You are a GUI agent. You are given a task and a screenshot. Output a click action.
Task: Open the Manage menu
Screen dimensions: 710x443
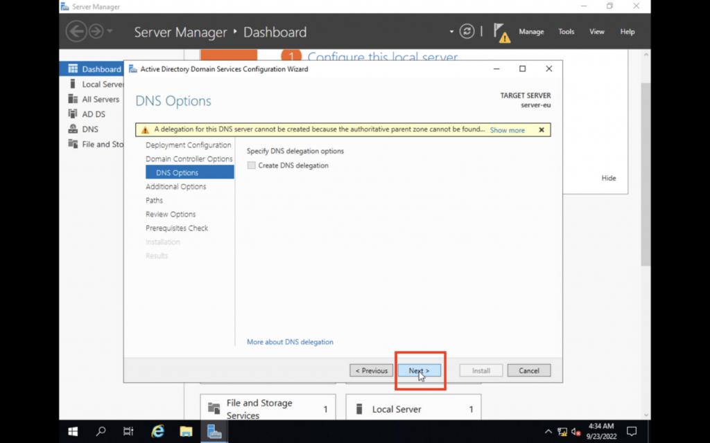pos(531,32)
